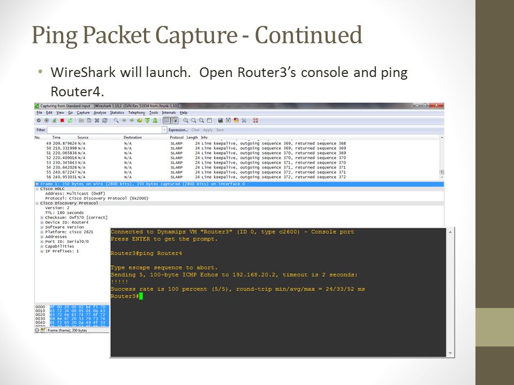This screenshot has height=385, width=514.
Task: Expand the Frame 1 tree row
Action: (x=37, y=184)
